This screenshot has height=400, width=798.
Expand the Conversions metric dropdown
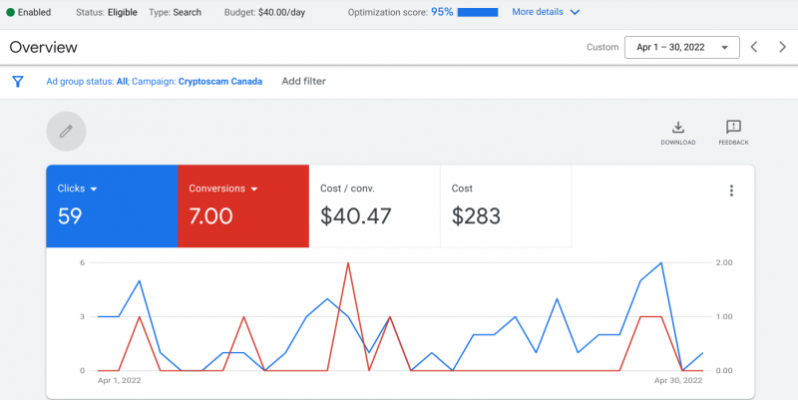pyautogui.click(x=254, y=189)
